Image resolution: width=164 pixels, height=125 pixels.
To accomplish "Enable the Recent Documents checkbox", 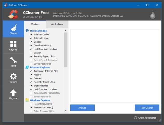I will 31,104.
